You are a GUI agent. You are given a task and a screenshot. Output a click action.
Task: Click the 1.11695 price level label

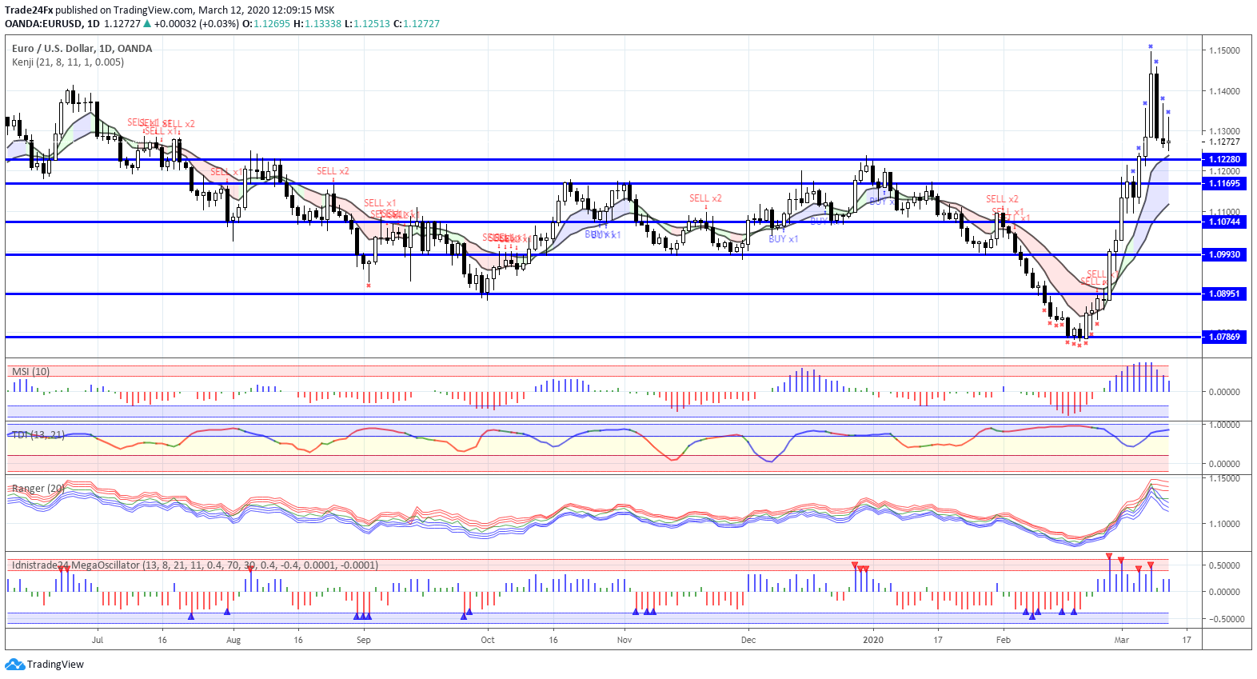point(1223,184)
